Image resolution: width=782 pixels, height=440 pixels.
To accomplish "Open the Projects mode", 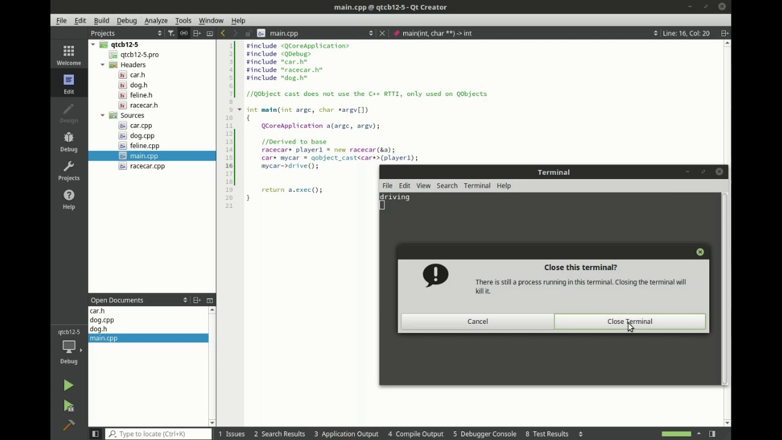I will 68,170.
